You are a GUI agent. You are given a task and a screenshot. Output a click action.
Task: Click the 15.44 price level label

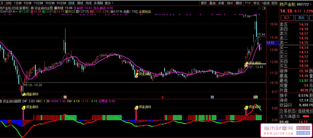[261, 34]
